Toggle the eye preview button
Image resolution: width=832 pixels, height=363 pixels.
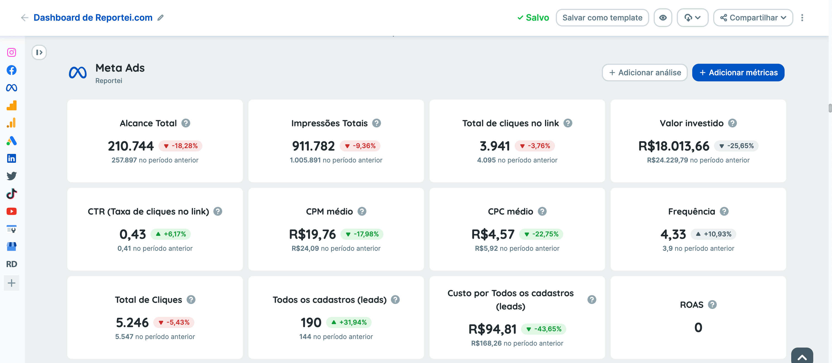coord(663,18)
